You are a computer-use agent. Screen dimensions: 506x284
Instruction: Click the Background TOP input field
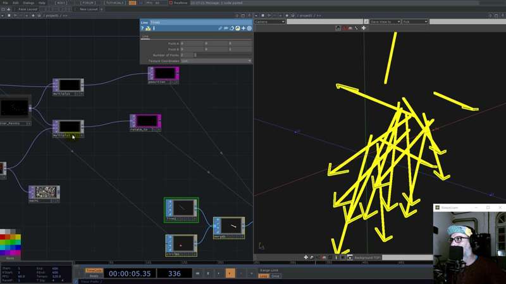pos(407,257)
